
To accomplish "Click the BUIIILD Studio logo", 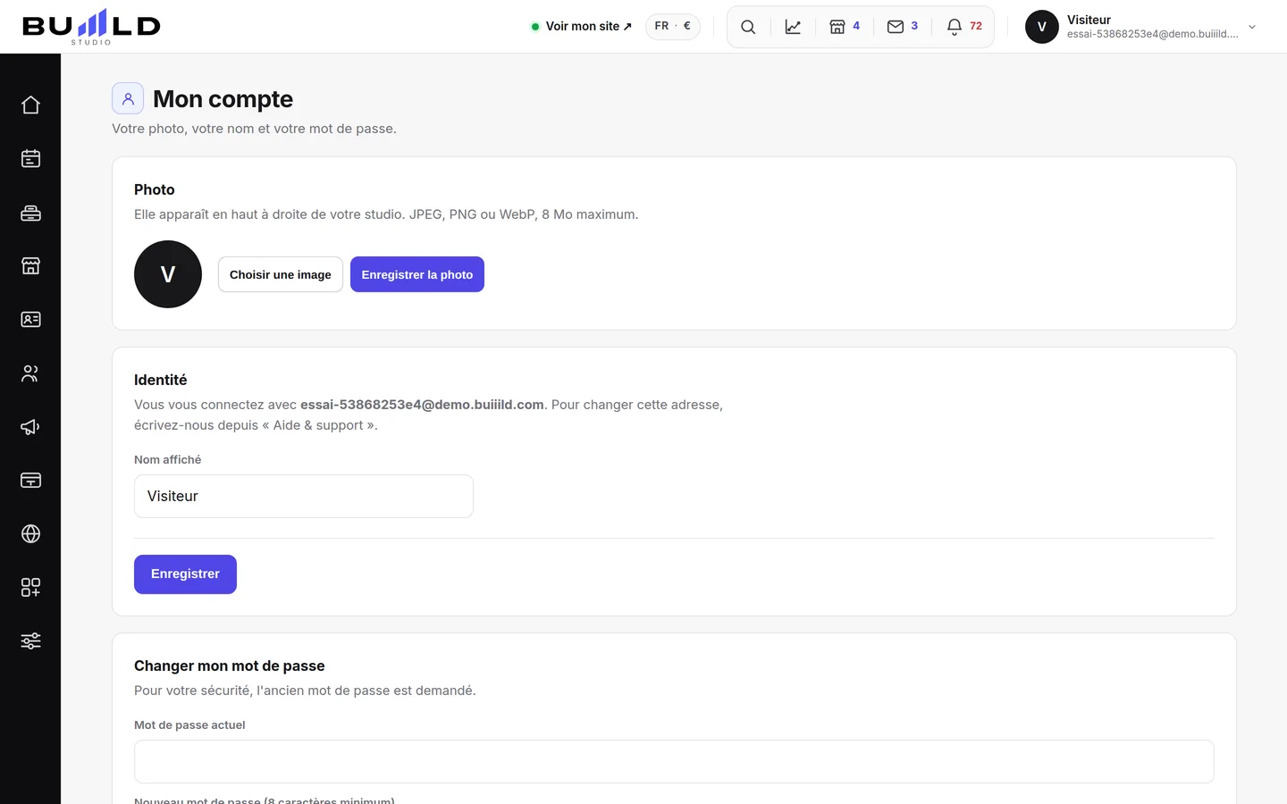I will 91,27.
